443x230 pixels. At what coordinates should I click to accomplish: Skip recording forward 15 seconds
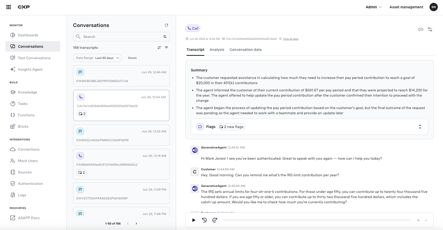215,220
